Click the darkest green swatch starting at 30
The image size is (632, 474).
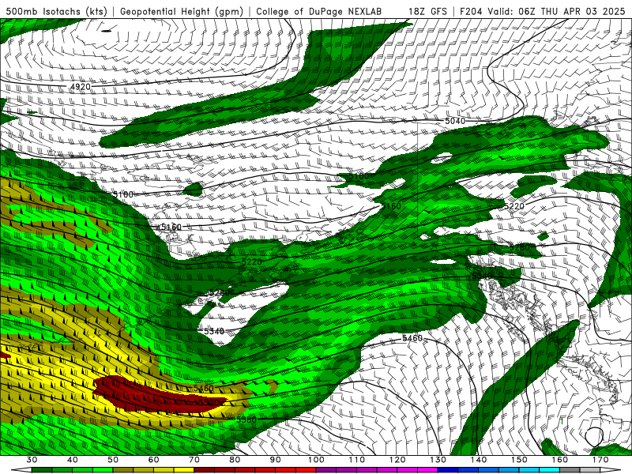tap(42, 470)
